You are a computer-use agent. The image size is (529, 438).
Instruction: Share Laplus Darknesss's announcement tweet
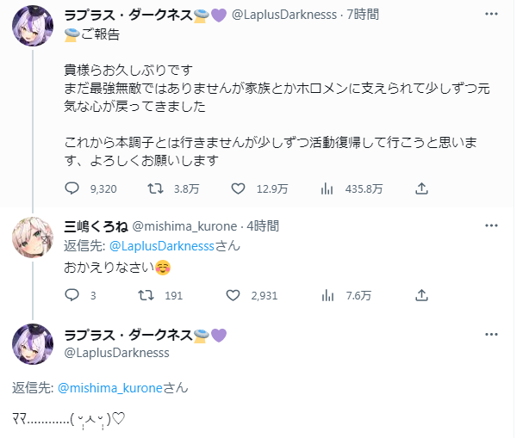point(421,188)
